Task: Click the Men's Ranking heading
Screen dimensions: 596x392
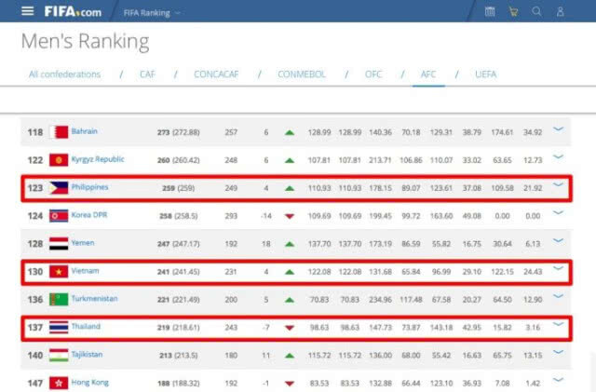Action: (x=85, y=41)
